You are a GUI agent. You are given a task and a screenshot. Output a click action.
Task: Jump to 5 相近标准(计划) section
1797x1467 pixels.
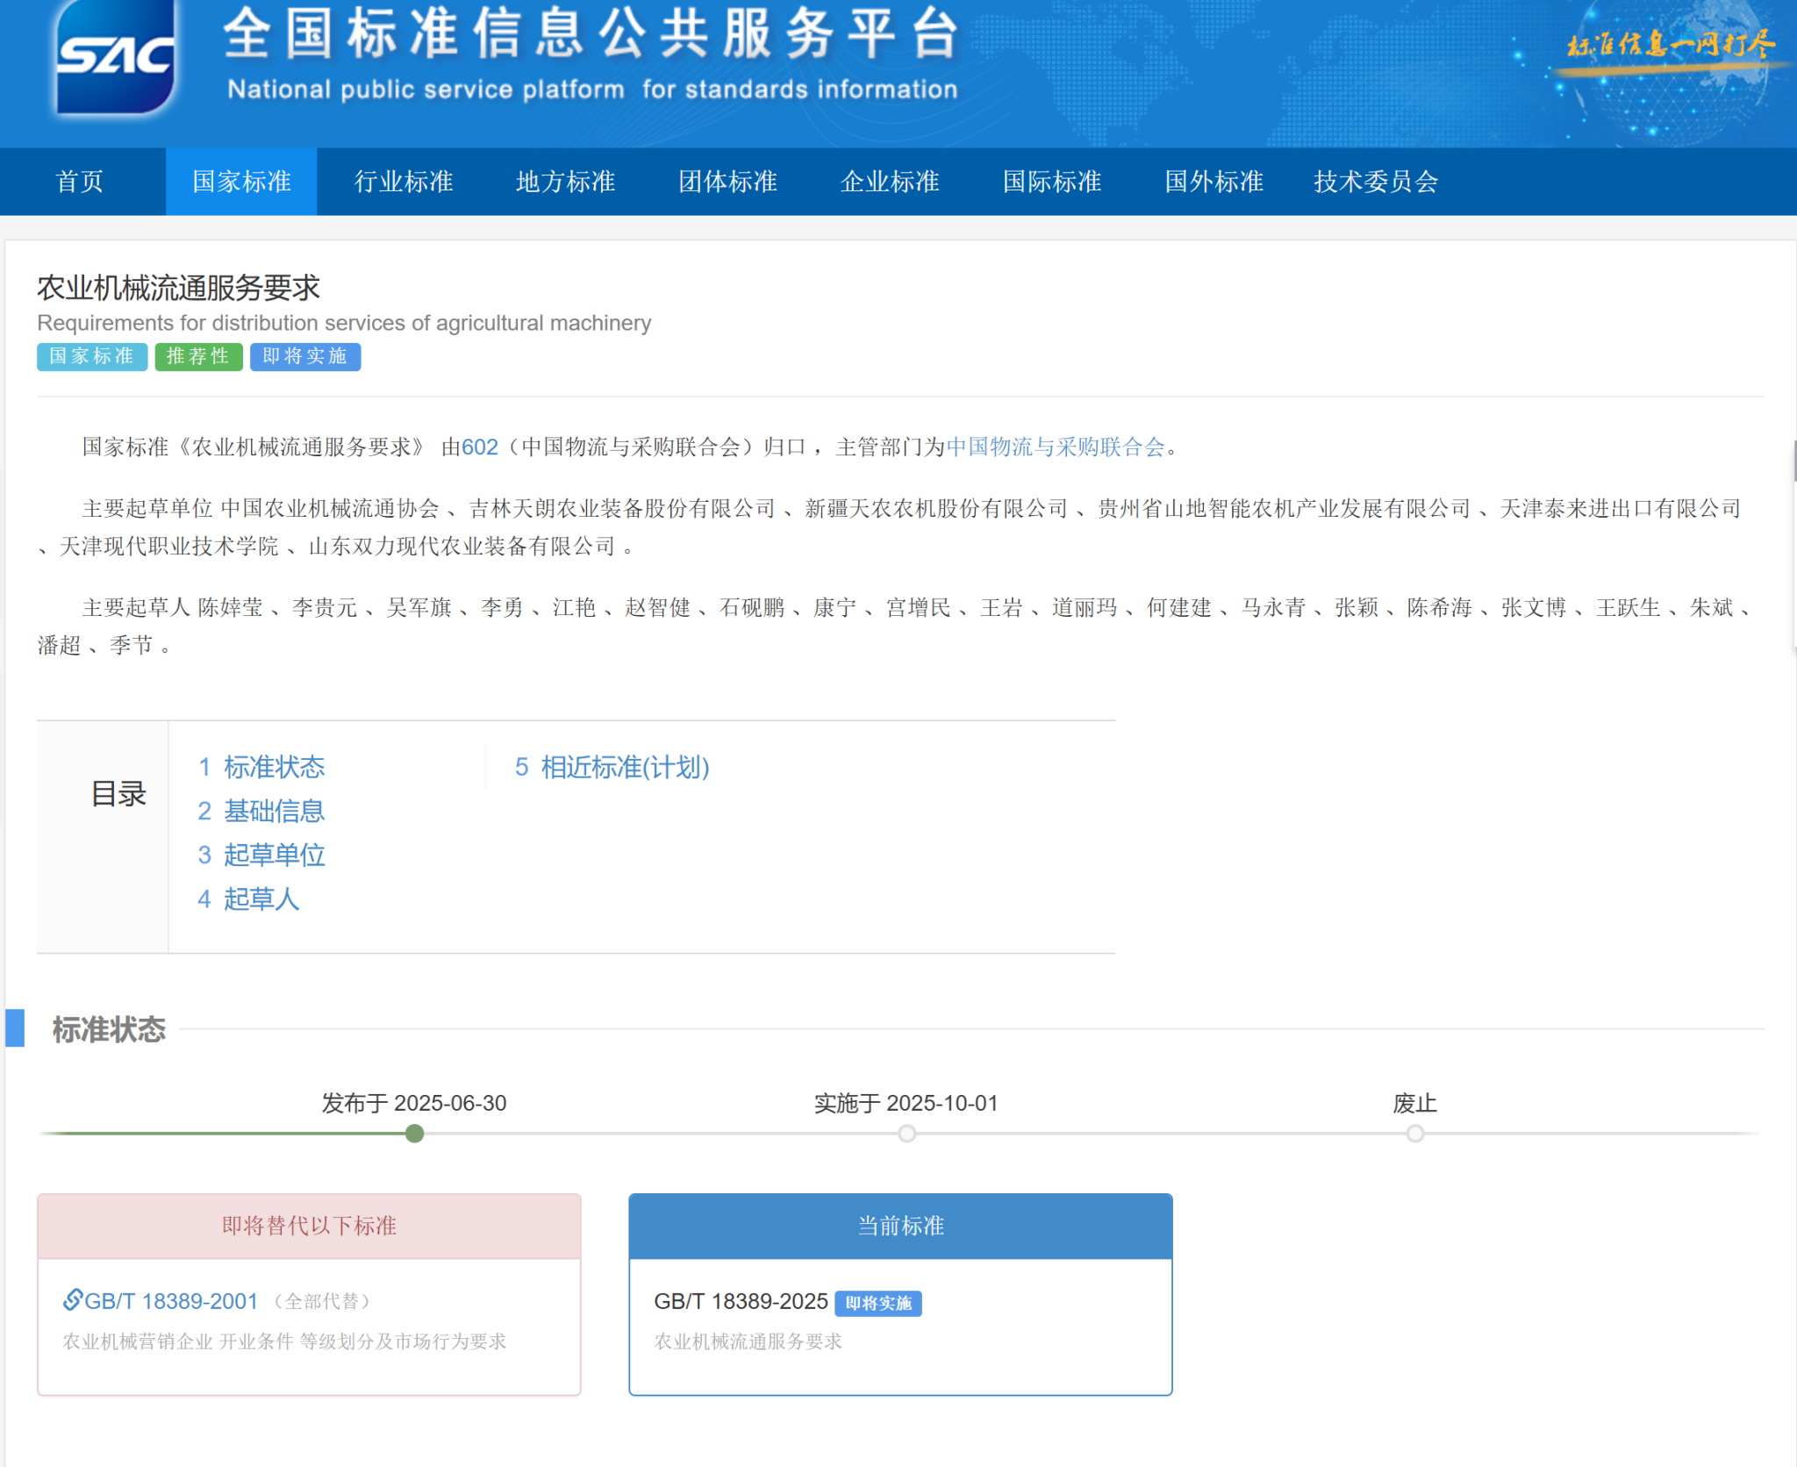(612, 767)
